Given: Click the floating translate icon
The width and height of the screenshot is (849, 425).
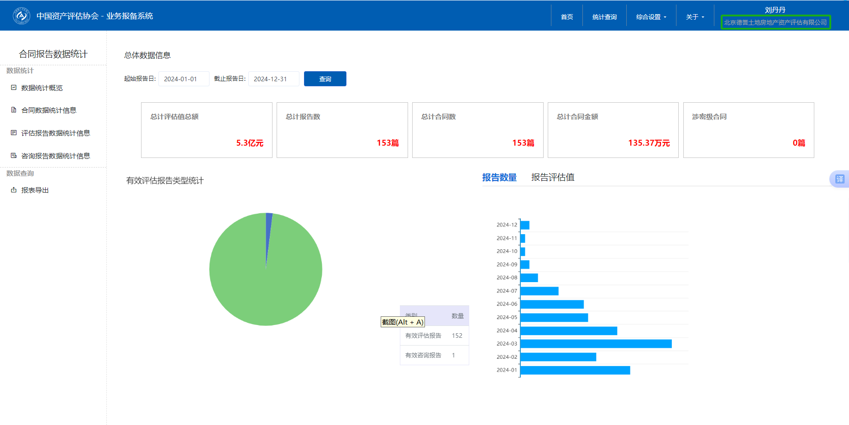Looking at the screenshot, I should coord(839,179).
